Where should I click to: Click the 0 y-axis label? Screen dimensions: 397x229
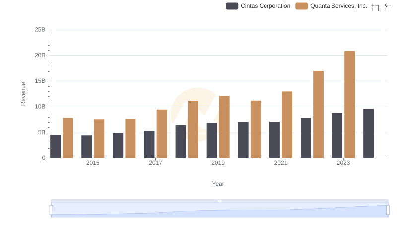pos(44,158)
